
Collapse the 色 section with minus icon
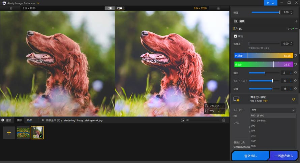[x=296, y=29]
